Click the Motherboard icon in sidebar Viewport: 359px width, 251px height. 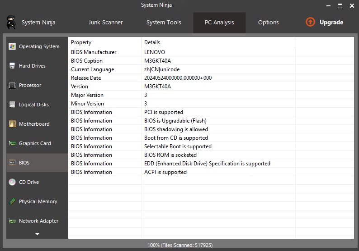tap(12, 124)
